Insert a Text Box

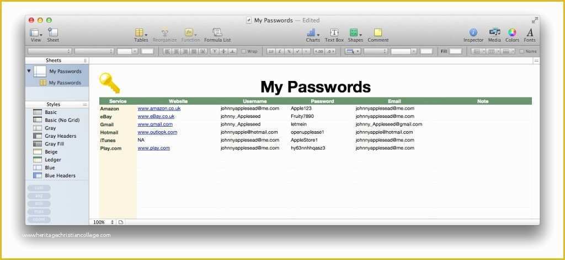point(334,35)
